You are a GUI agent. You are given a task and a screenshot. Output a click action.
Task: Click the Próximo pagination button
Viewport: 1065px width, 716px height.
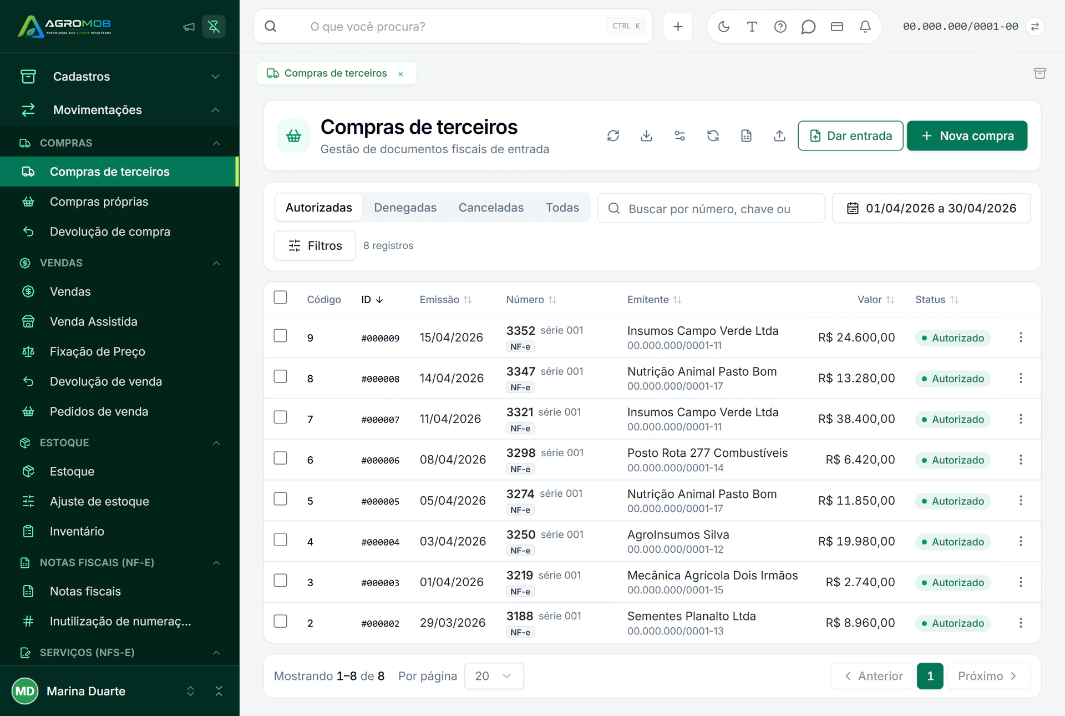[988, 676]
